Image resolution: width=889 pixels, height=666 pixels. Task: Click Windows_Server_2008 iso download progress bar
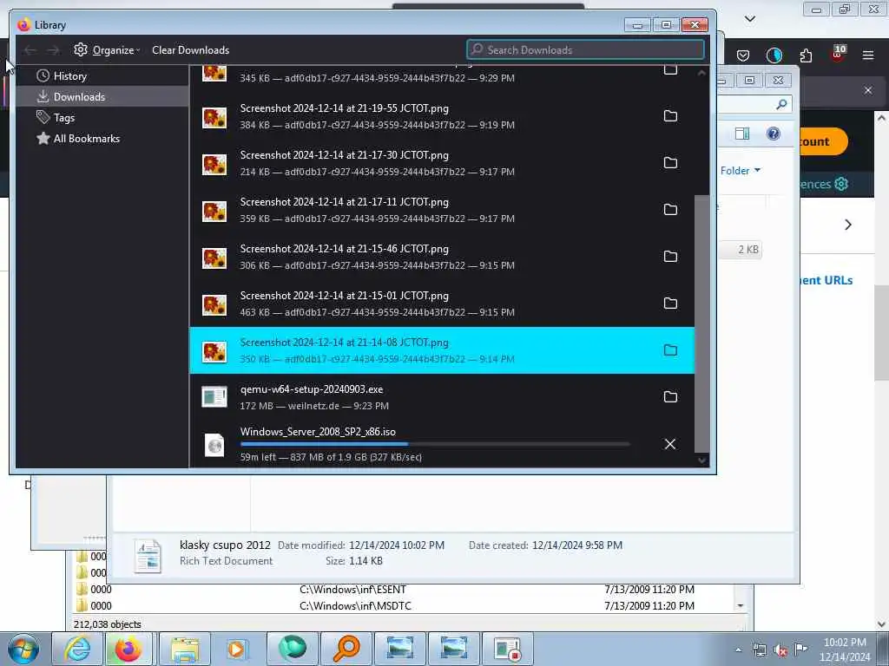pyautogui.click(x=435, y=444)
